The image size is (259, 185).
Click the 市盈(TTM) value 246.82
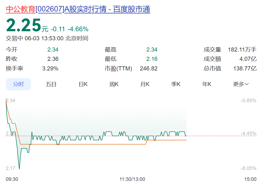149,69
